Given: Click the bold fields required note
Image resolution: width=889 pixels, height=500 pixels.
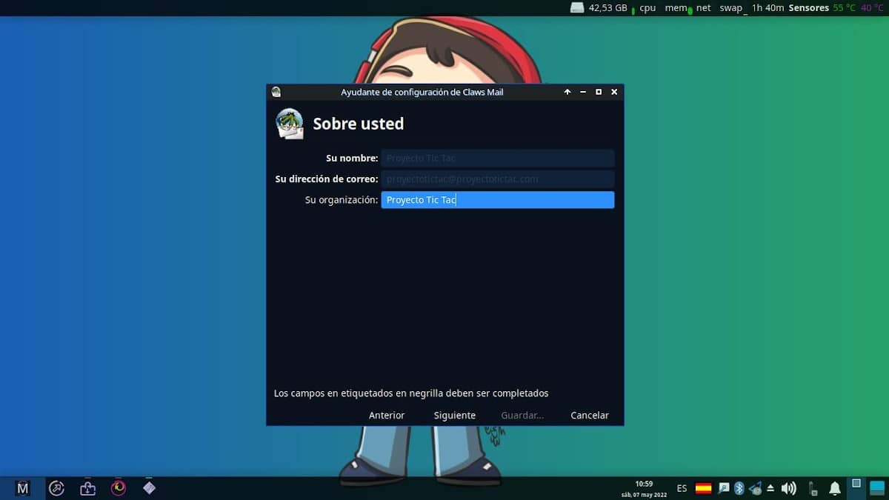Looking at the screenshot, I should pyautogui.click(x=411, y=393).
